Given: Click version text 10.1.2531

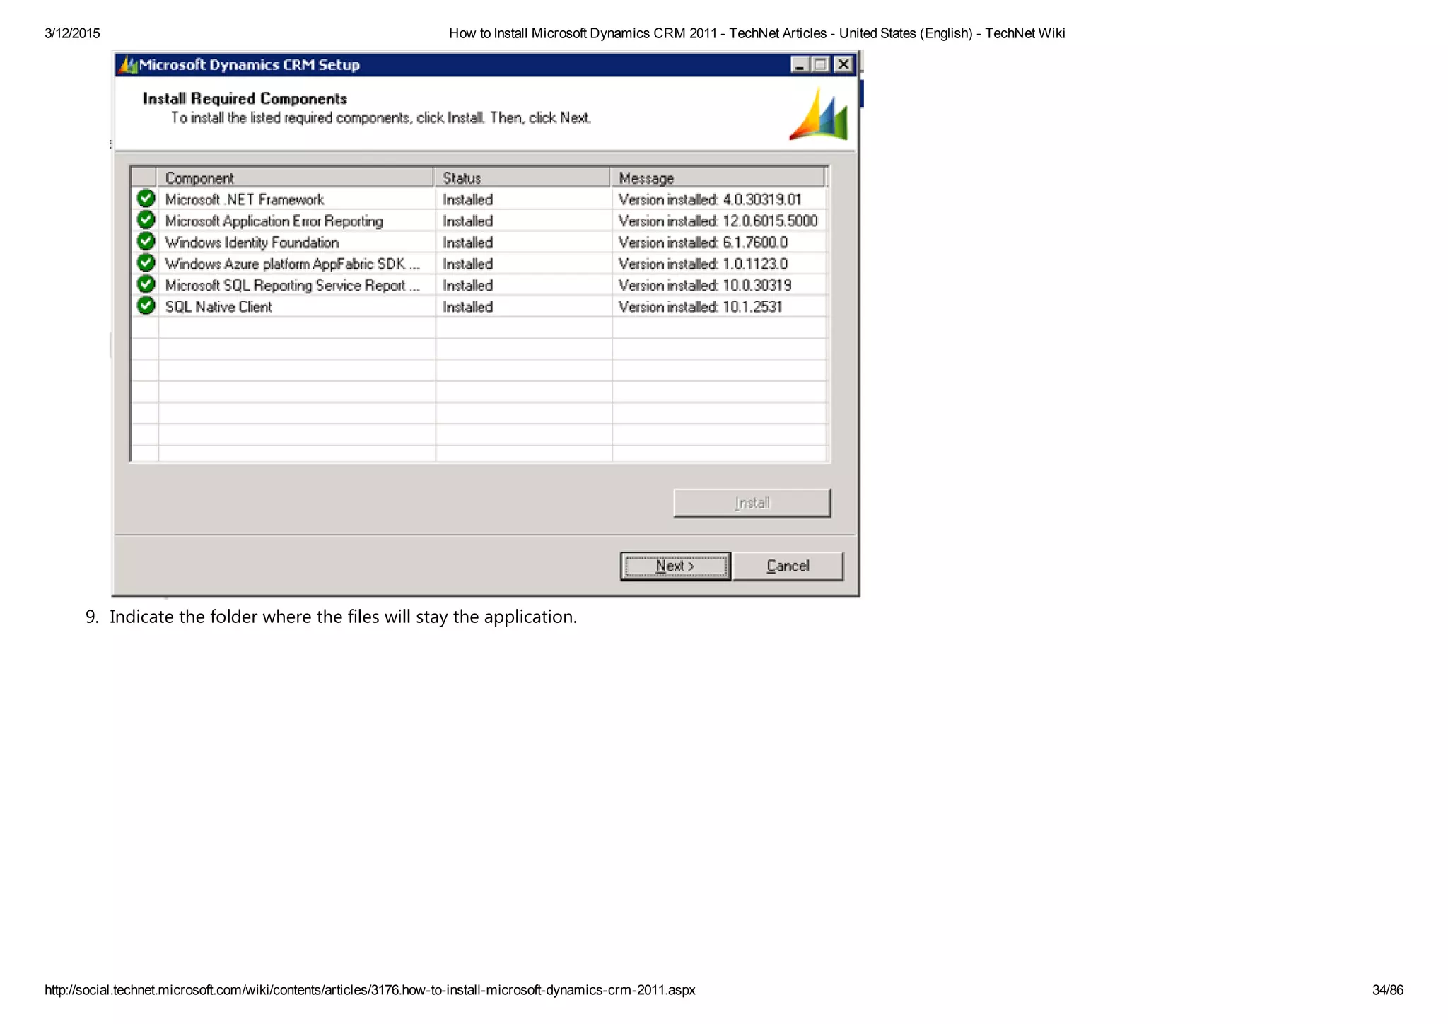Looking at the screenshot, I should pos(752,306).
